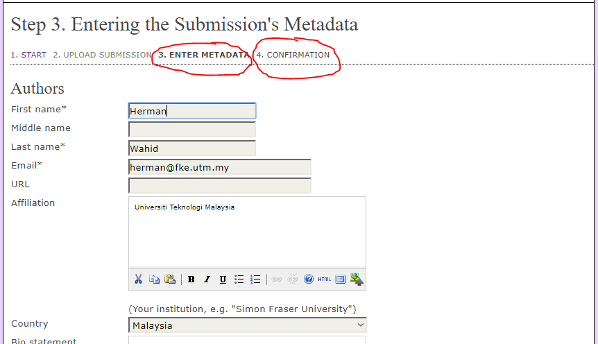Screen dimensions: 598x344
Task: Click the Copy icon in editor toolbar
Action: [x=155, y=279]
